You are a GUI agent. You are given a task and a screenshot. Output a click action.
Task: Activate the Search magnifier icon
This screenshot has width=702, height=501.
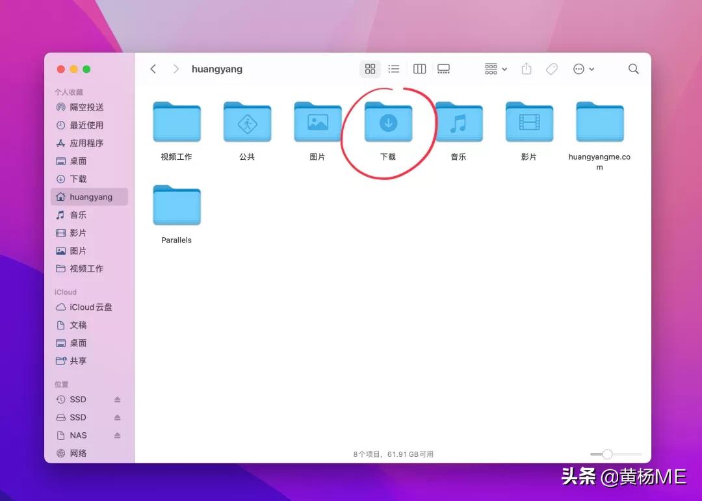[633, 68]
